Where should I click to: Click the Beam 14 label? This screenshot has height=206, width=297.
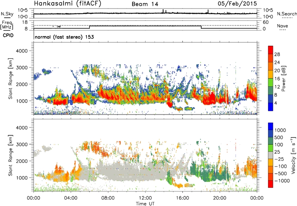coord(145,4)
